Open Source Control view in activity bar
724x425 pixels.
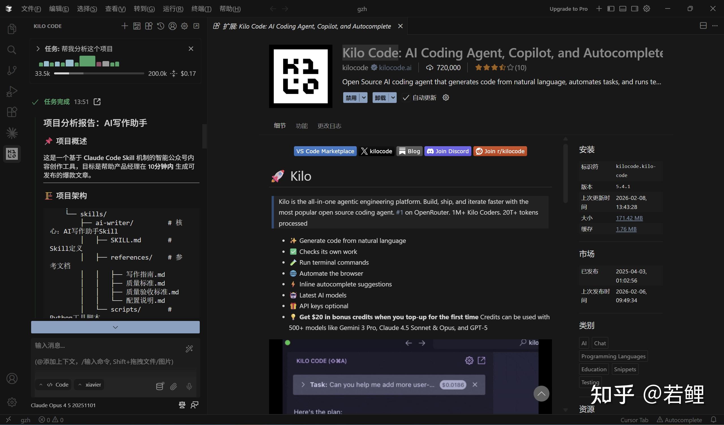12,70
